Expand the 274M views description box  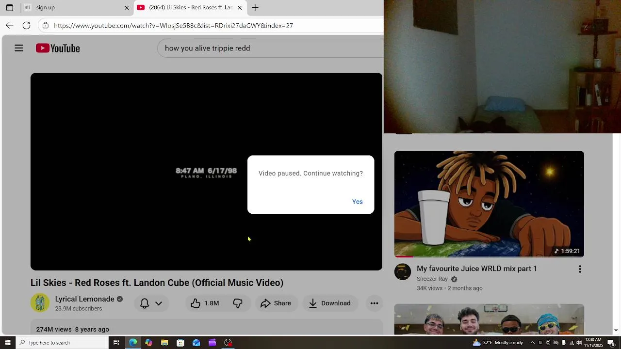pos(206,328)
